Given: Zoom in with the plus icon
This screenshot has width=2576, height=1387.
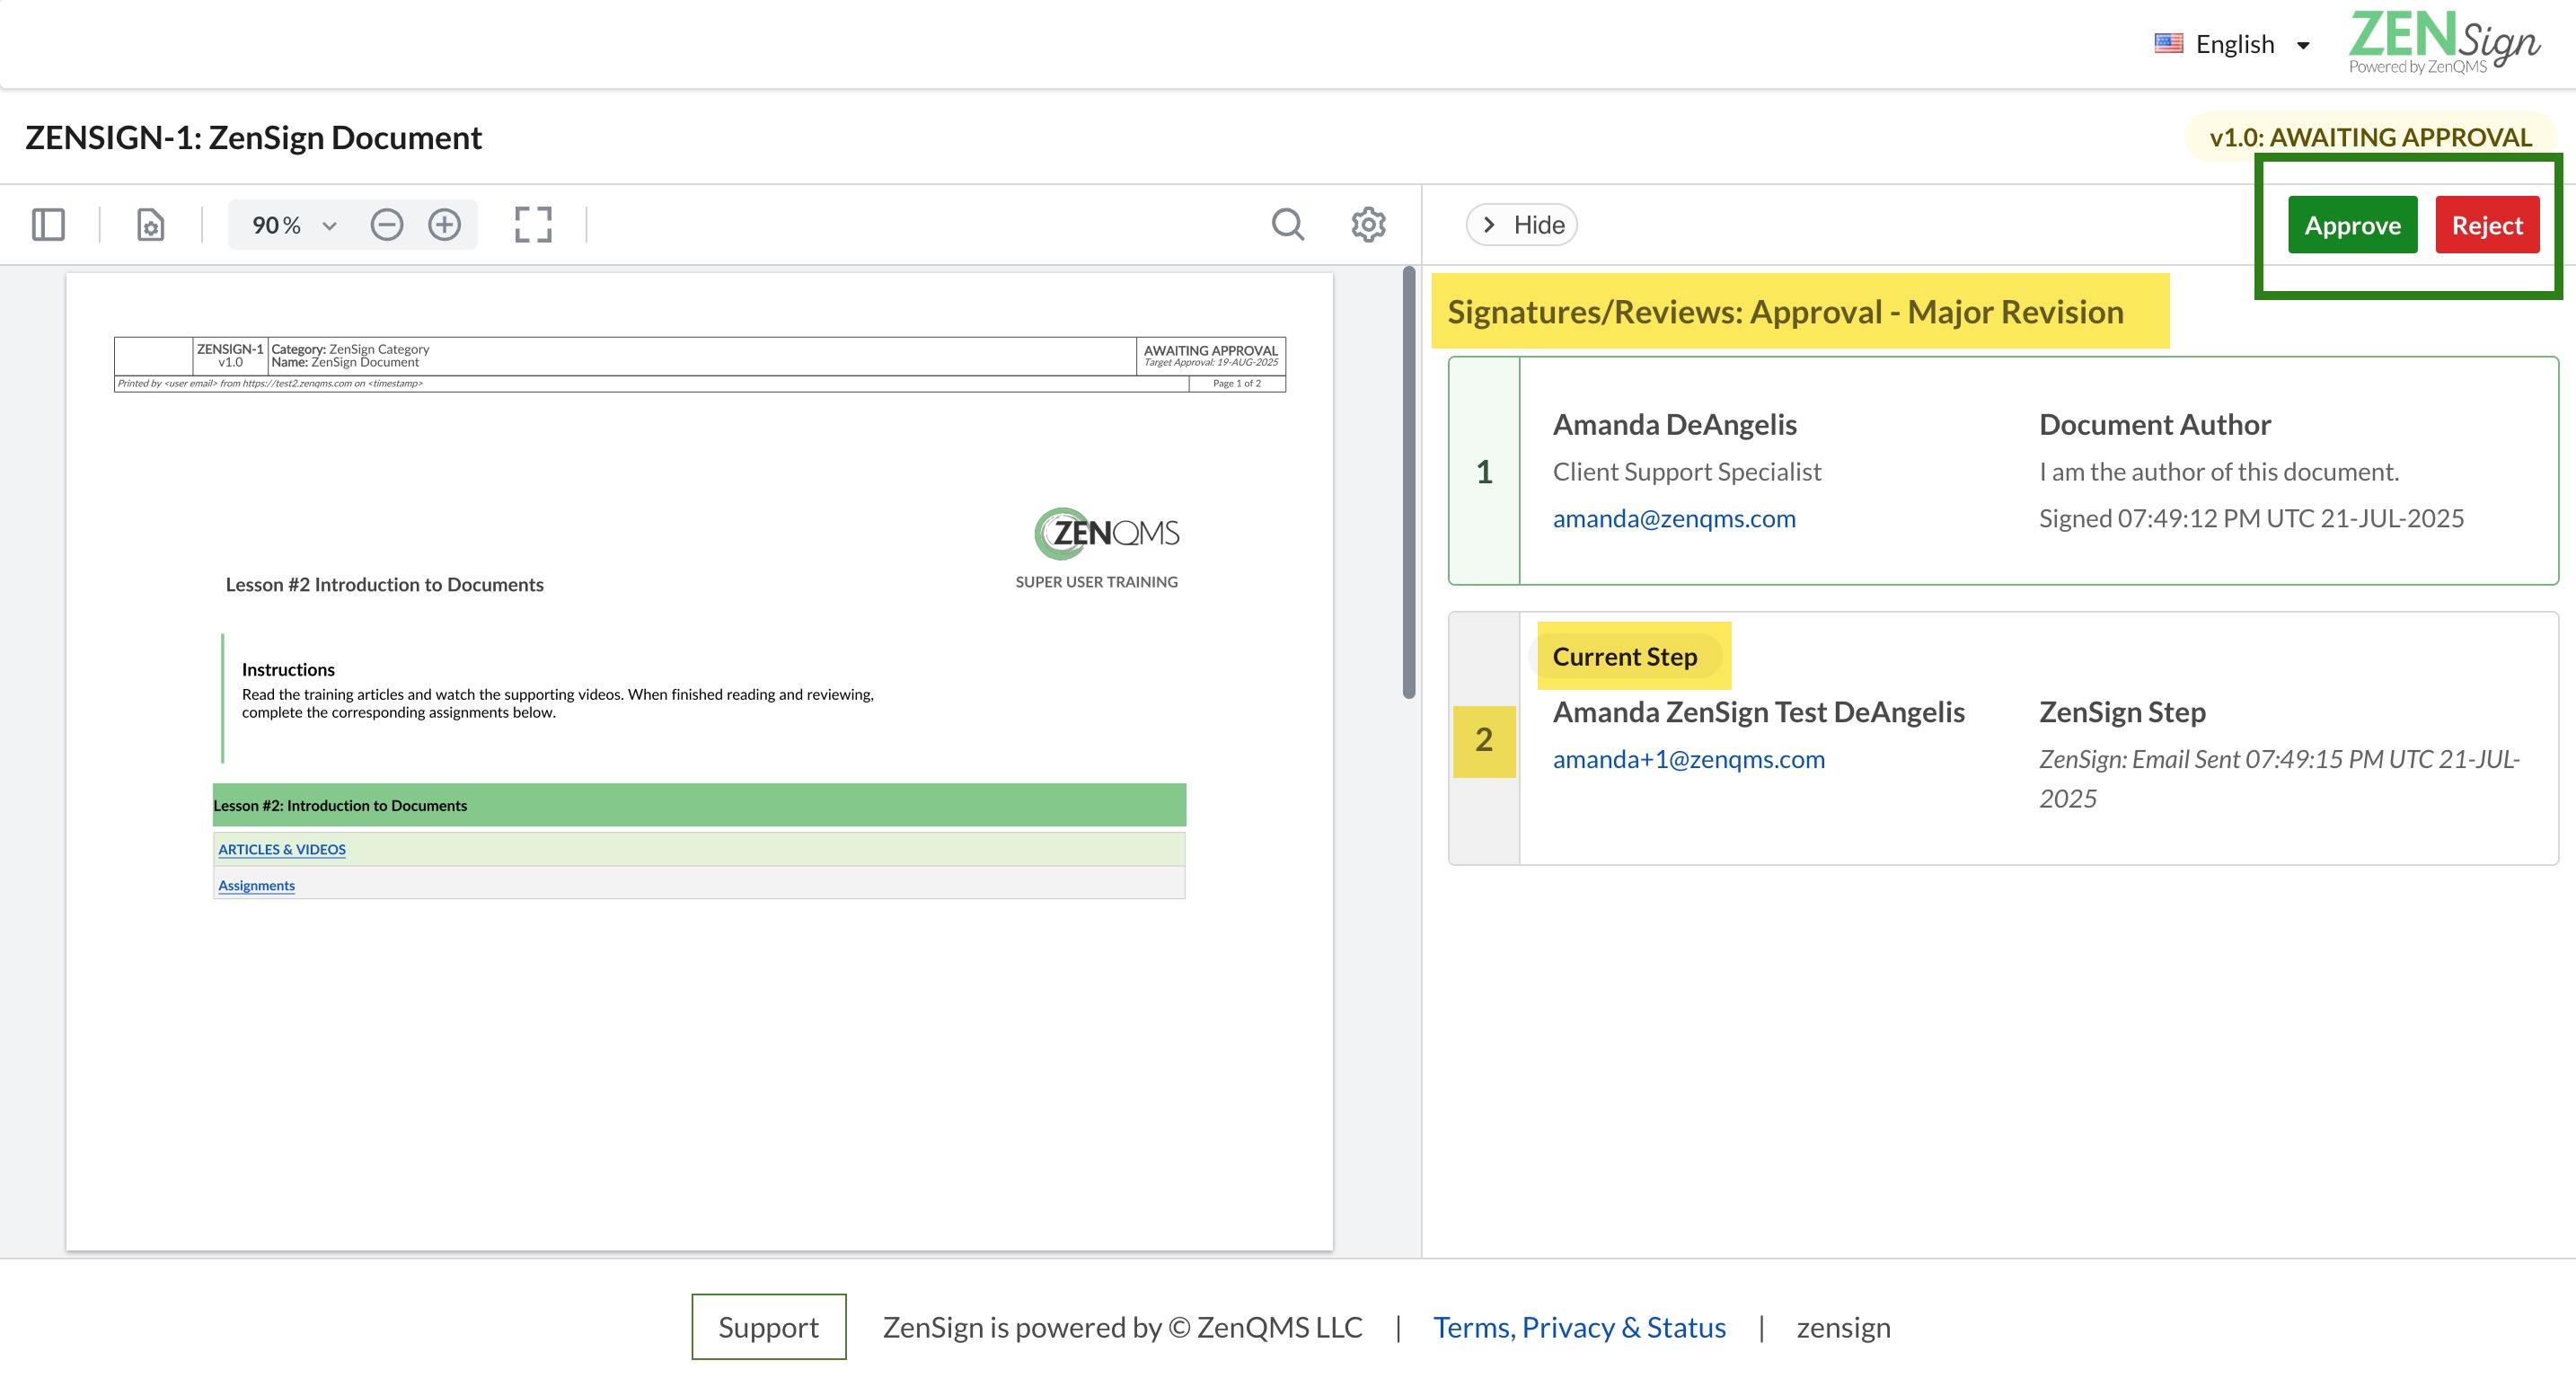Looking at the screenshot, I should point(444,225).
